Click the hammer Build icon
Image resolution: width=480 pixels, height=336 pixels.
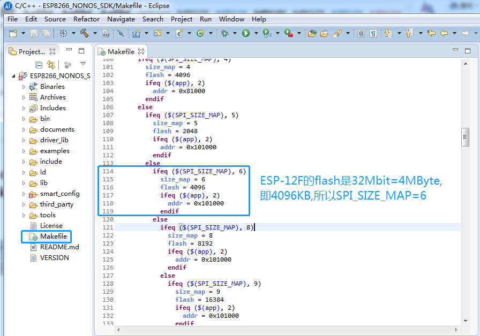tap(85, 33)
